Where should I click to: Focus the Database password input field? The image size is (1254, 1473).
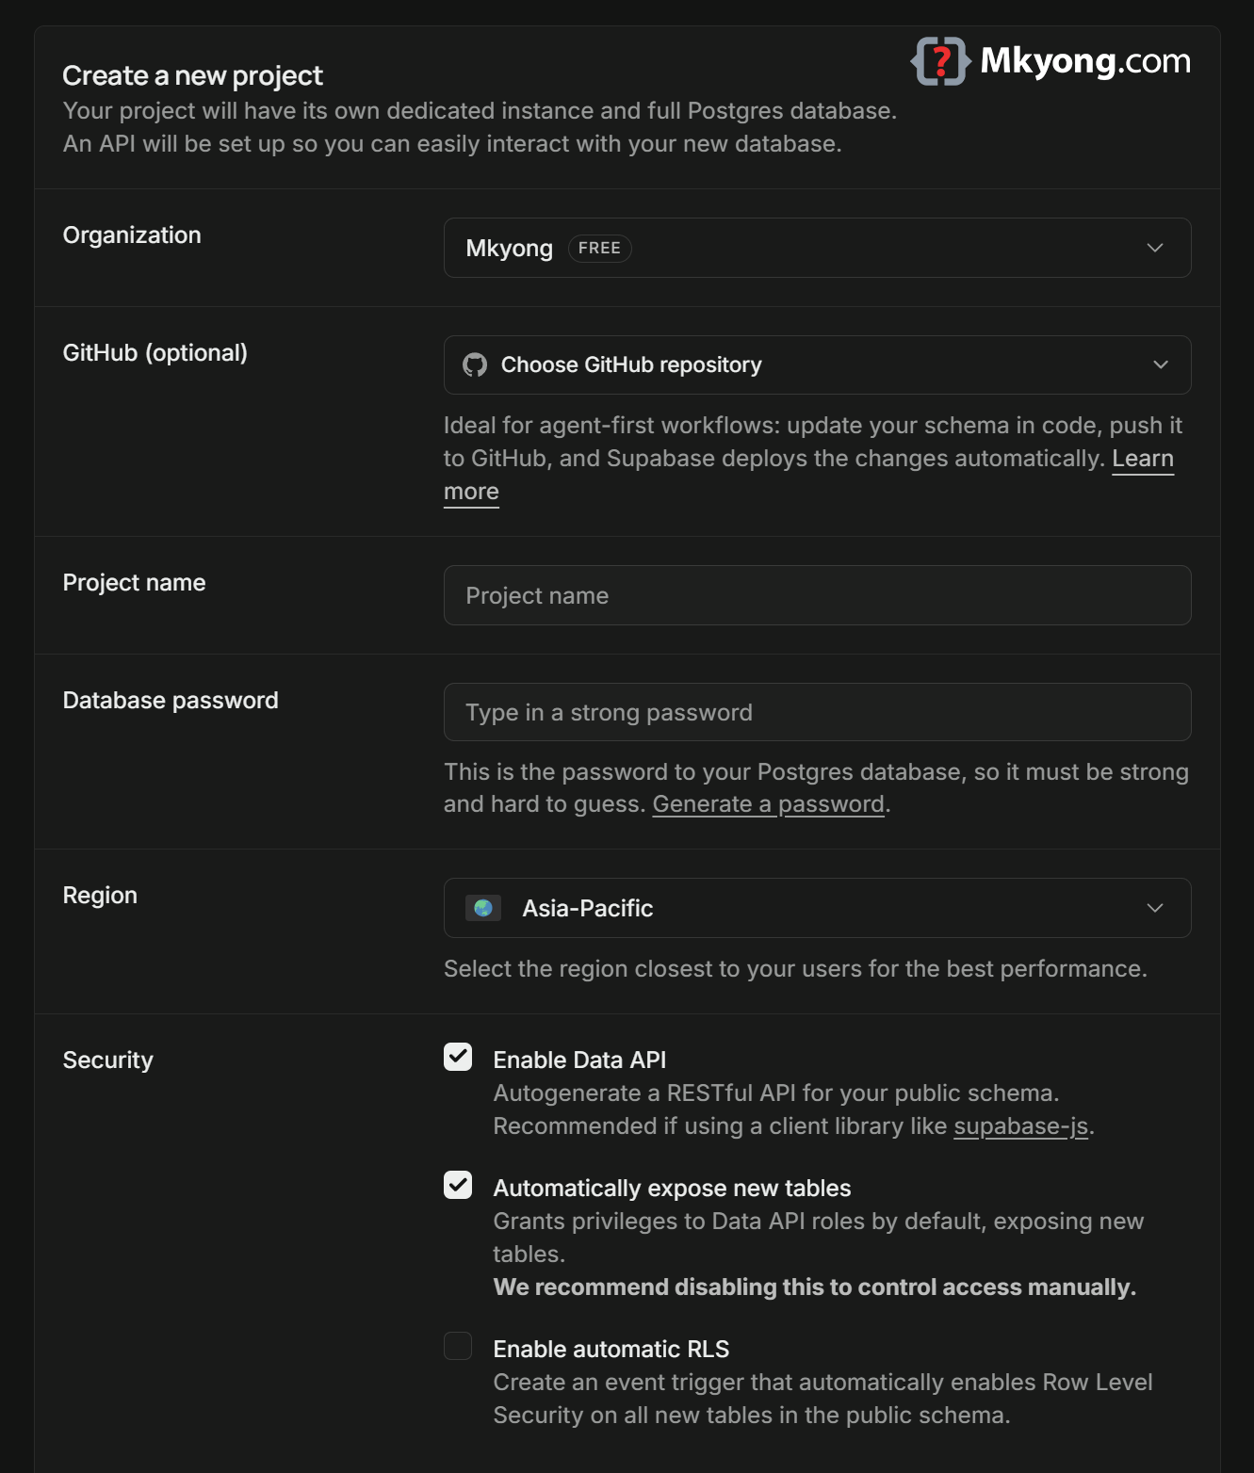817,712
